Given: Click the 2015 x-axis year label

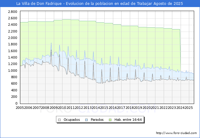Looking at the screenshot, I should (104, 108).
